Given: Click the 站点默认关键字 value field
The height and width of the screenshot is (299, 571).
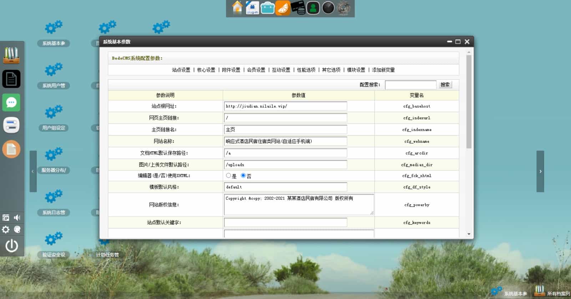Looking at the screenshot, I should pos(285,222).
